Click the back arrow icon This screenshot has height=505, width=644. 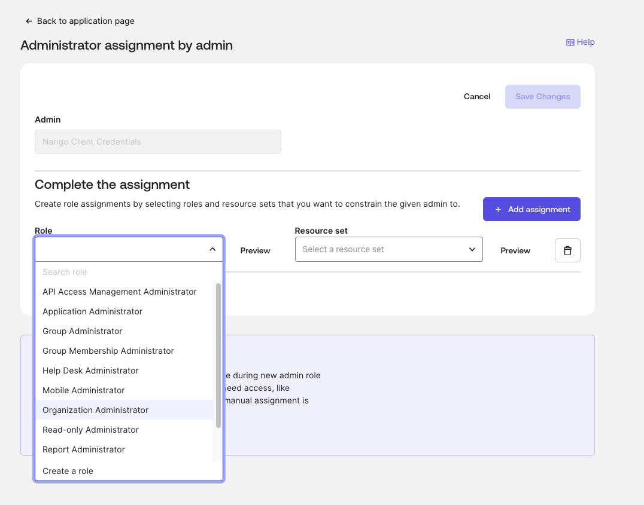tap(29, 21)
